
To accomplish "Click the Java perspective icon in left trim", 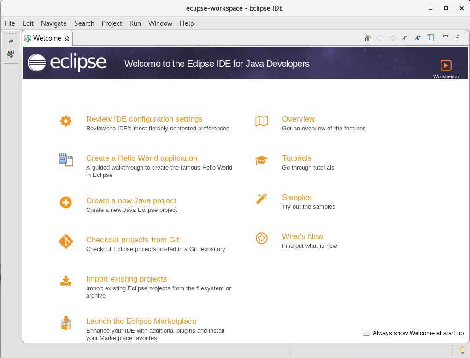I will click(x=11, y=54).
